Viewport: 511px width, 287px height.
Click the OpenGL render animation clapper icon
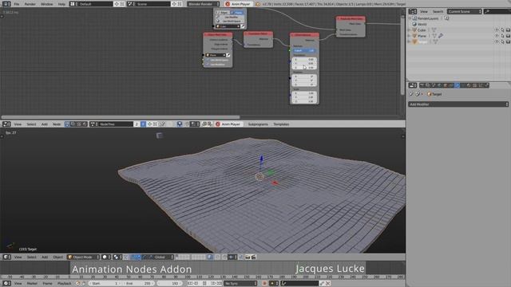(254, 257)
